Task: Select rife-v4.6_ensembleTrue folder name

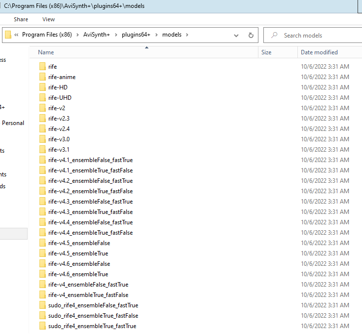Action: pyautogui.click(x=78, y=274)
